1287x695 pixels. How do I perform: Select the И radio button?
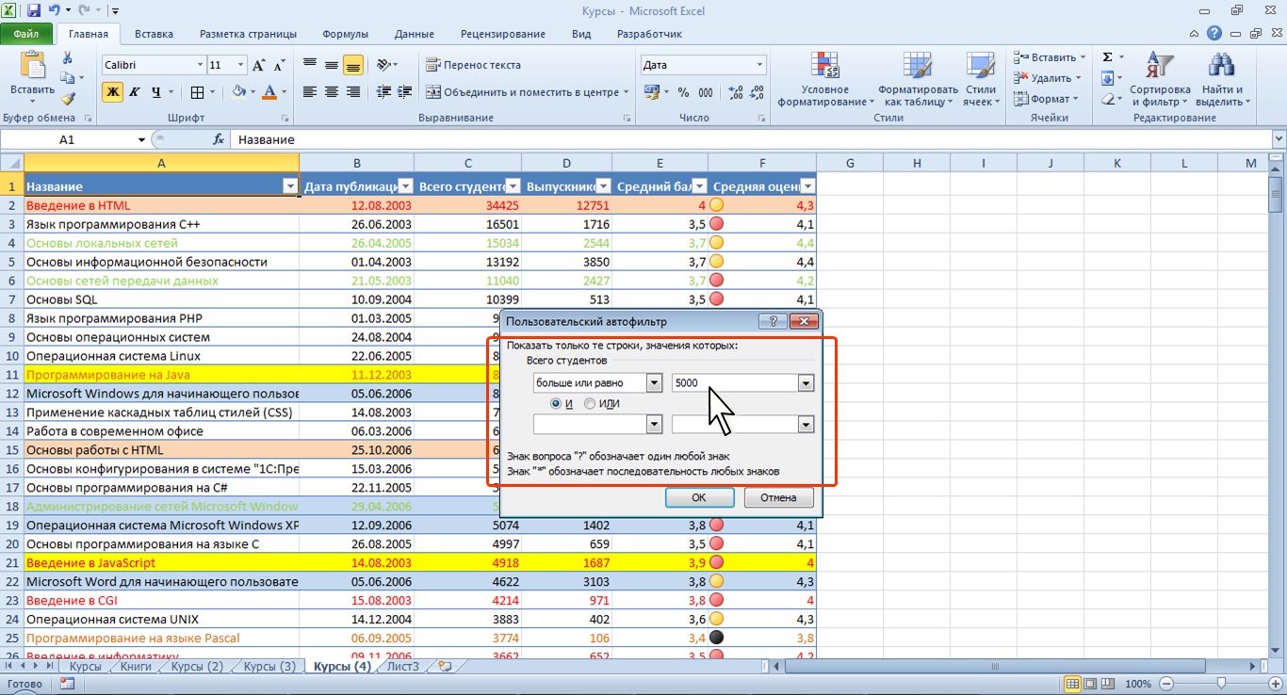point(557,404)
